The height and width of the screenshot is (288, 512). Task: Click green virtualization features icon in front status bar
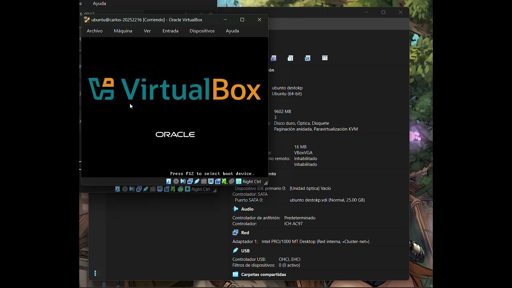(224, 182)
